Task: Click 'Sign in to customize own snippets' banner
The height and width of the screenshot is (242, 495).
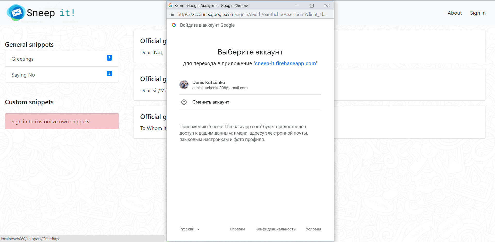Action: (x=62, y=121)
